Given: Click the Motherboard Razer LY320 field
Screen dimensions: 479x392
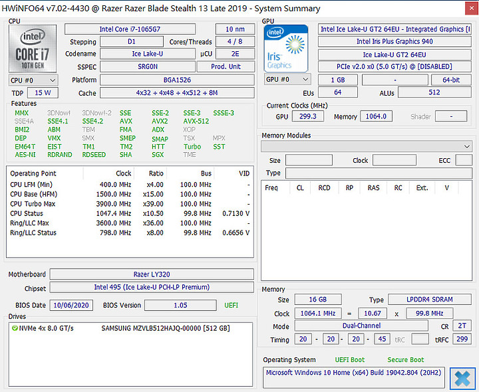Looking at the screenshot, I should [152, 274].
